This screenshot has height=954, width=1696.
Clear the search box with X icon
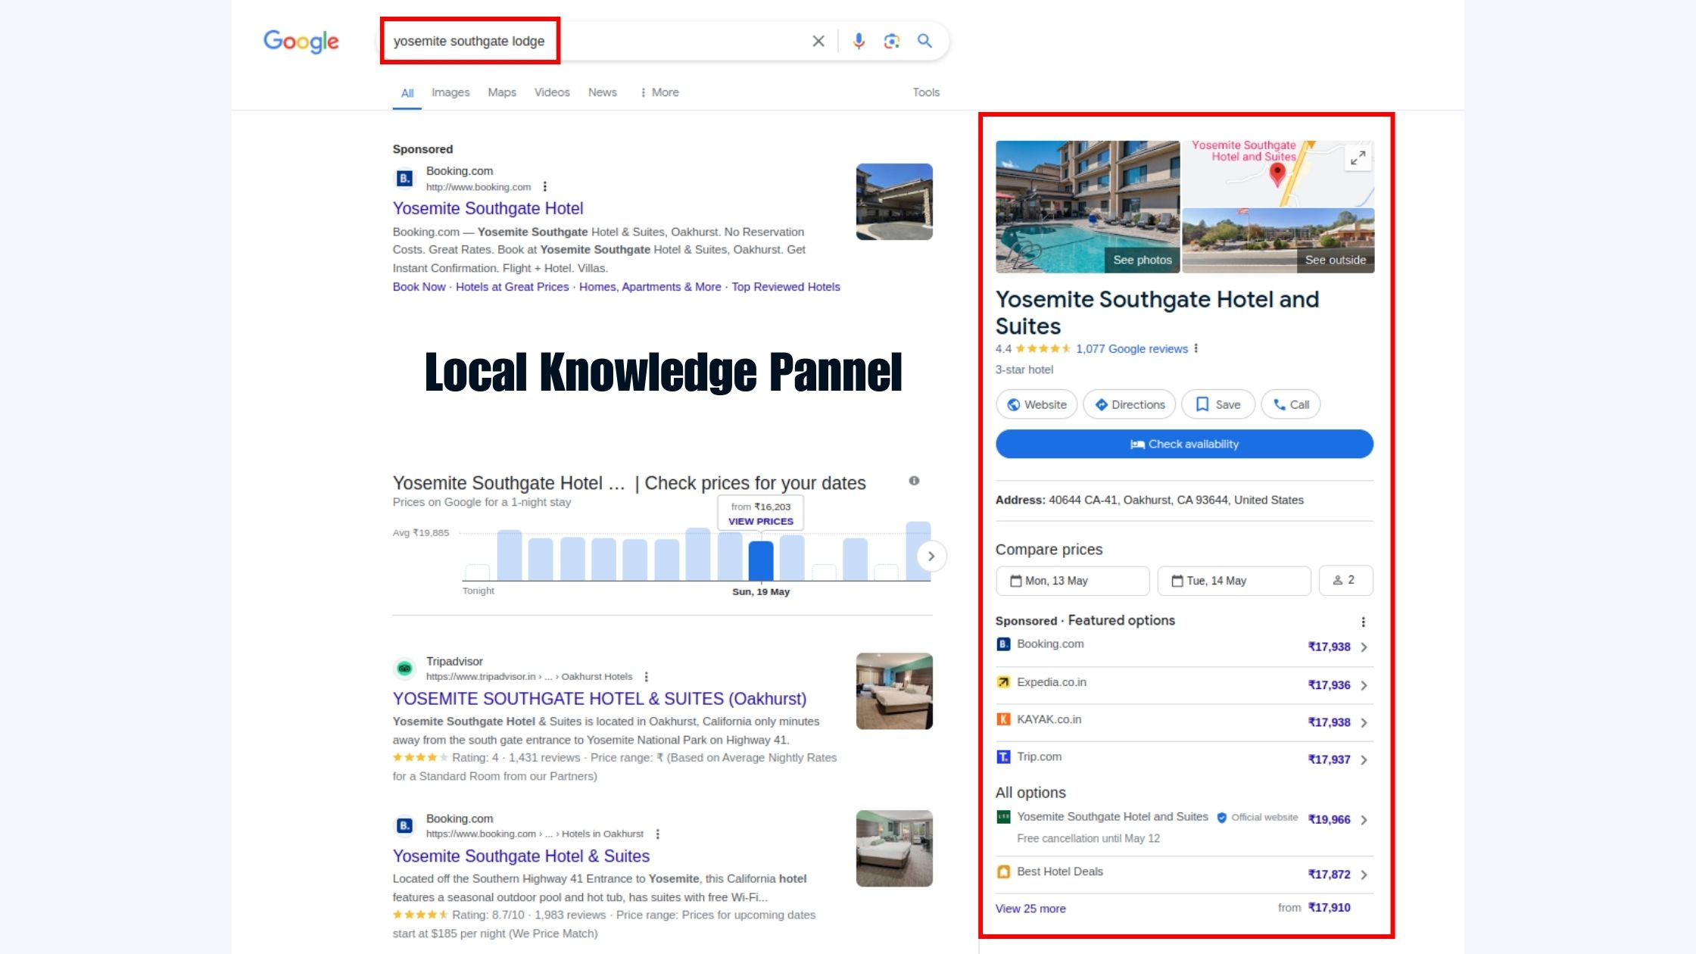point(818,41)
